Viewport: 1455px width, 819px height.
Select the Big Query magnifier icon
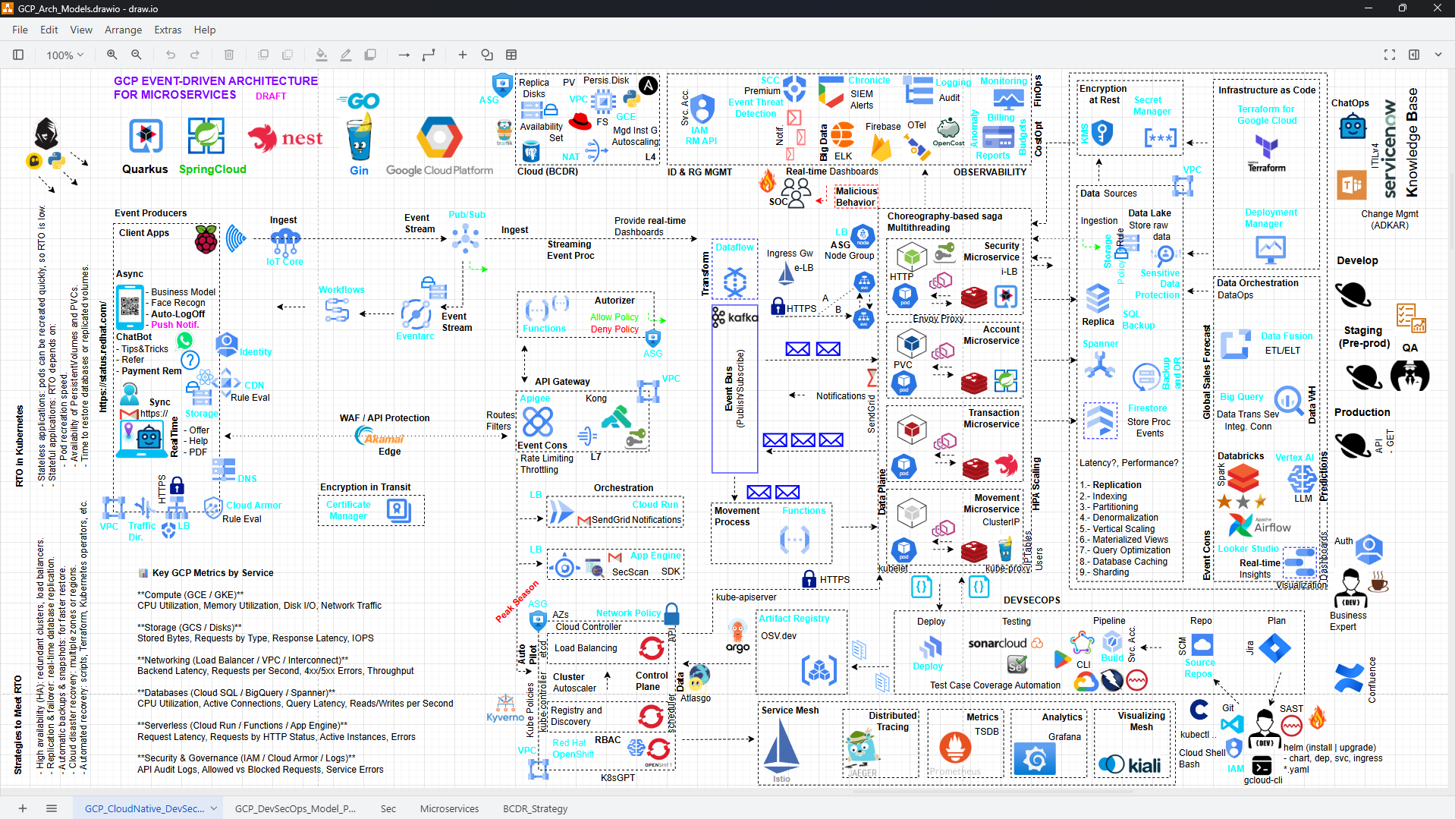point(1288,400)
